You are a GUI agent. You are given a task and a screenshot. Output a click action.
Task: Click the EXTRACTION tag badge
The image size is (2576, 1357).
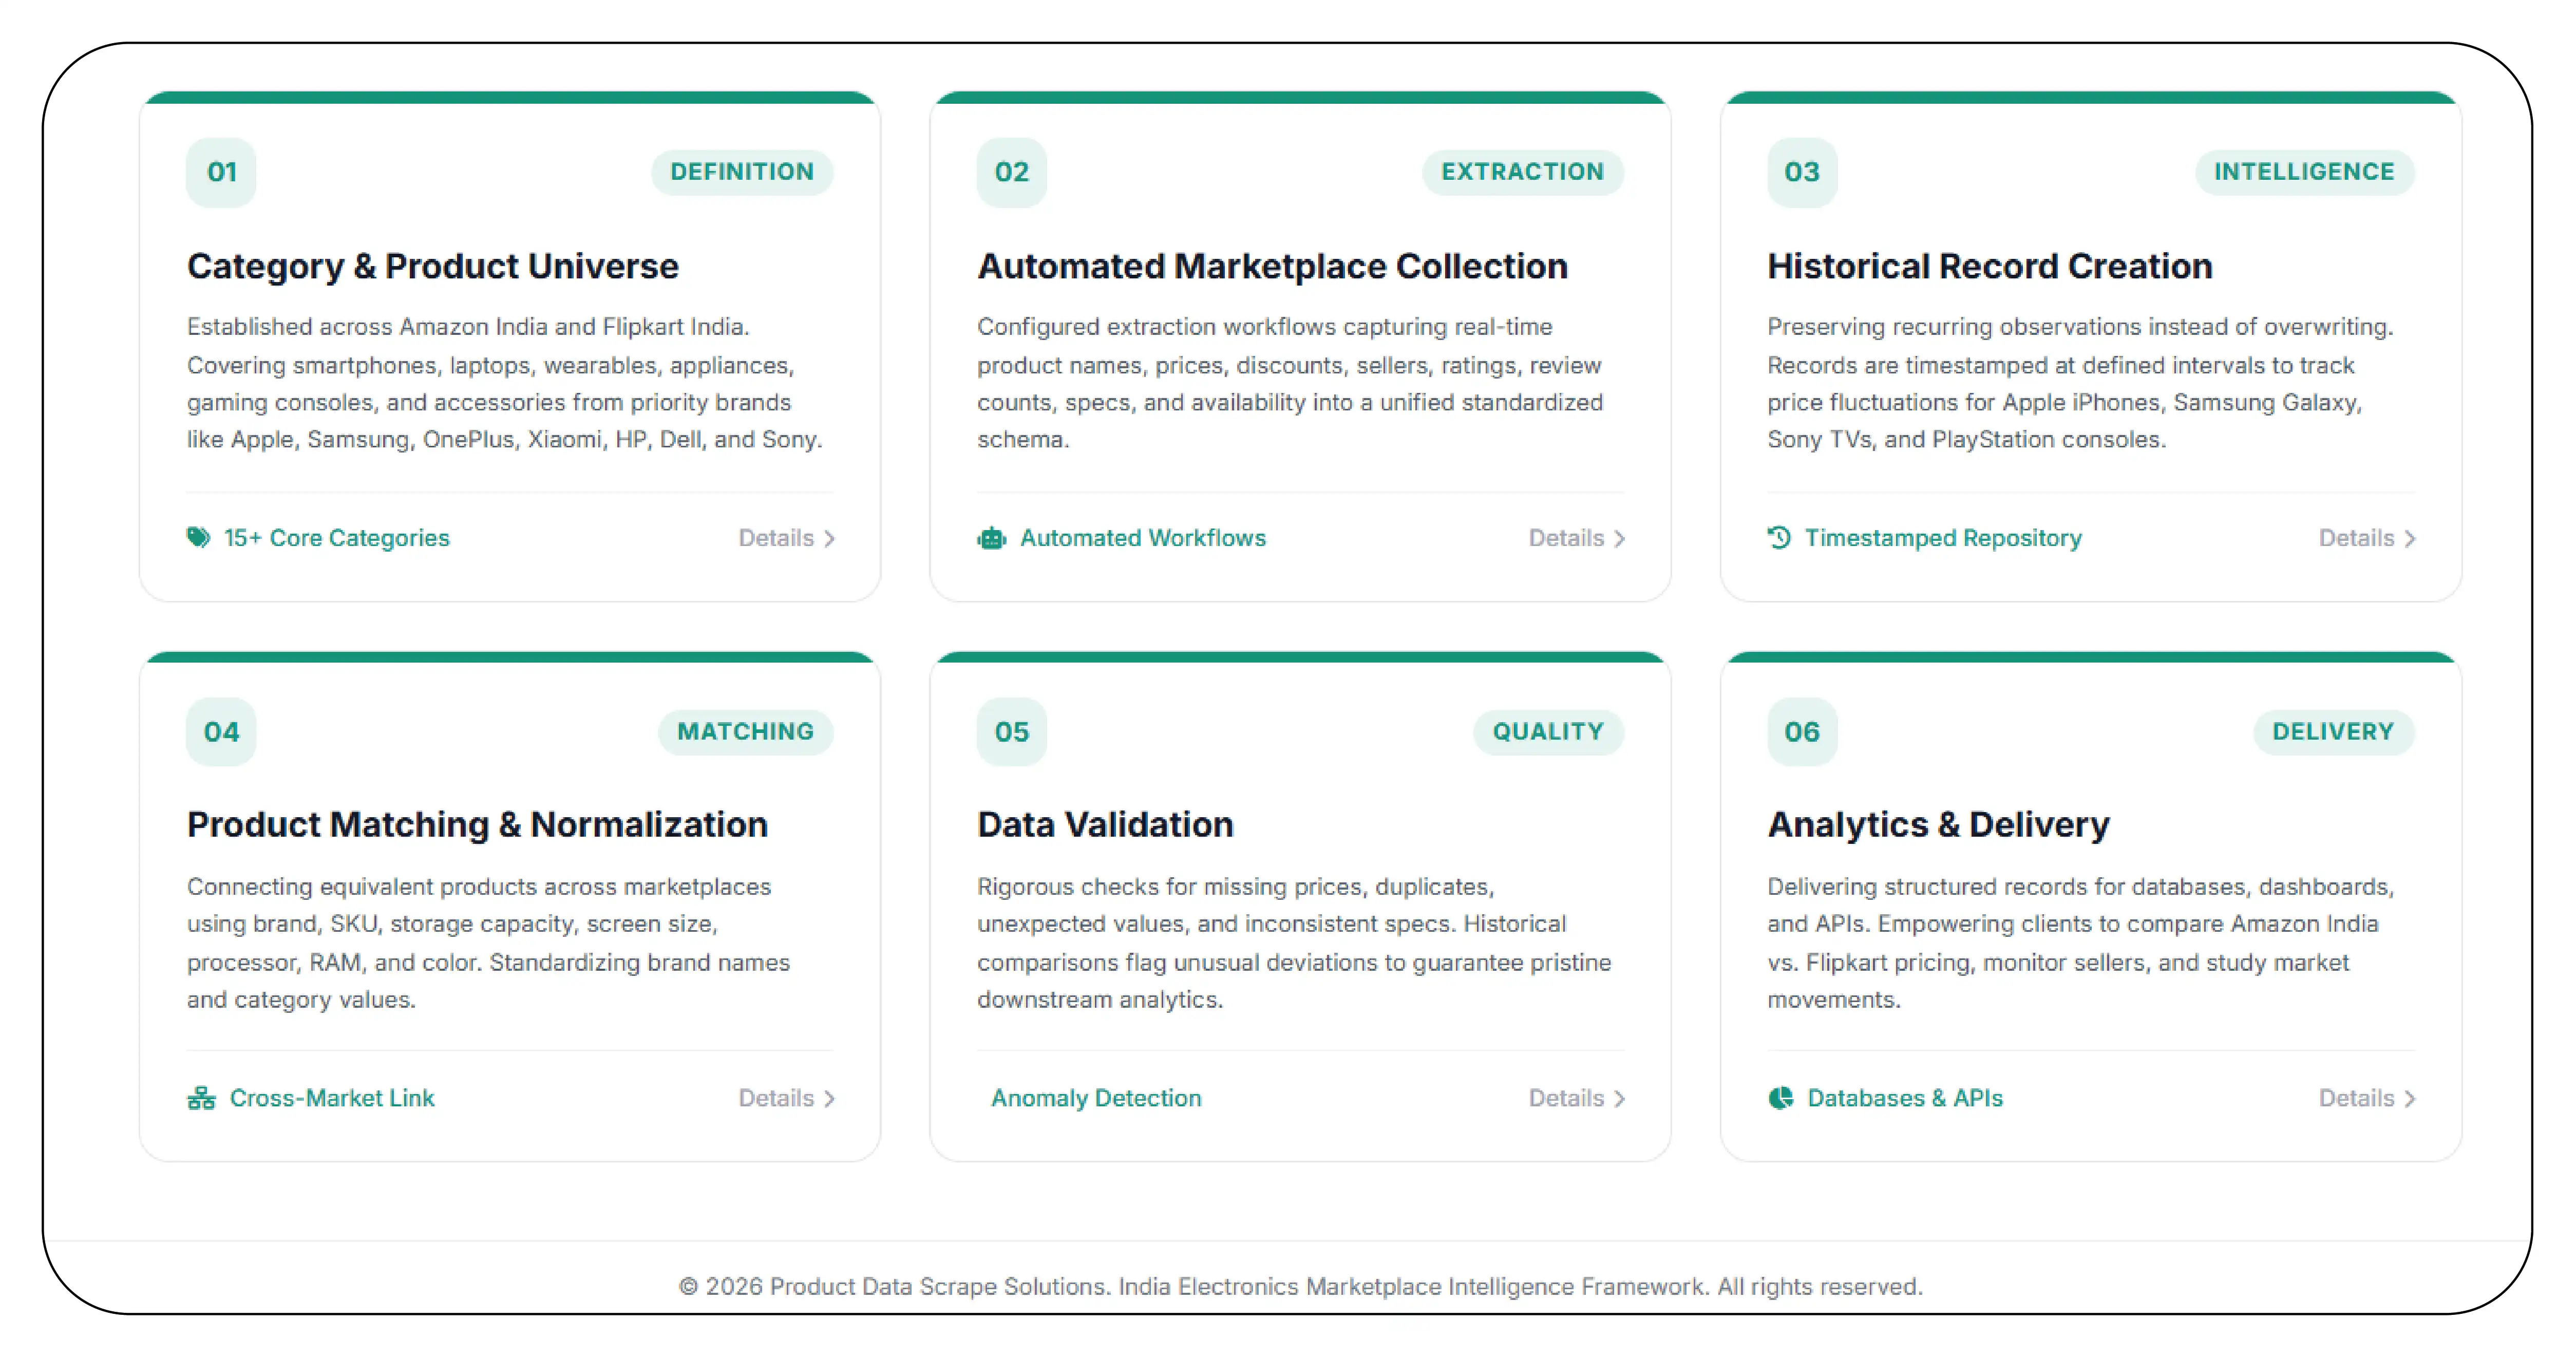tap(1522, 172)
